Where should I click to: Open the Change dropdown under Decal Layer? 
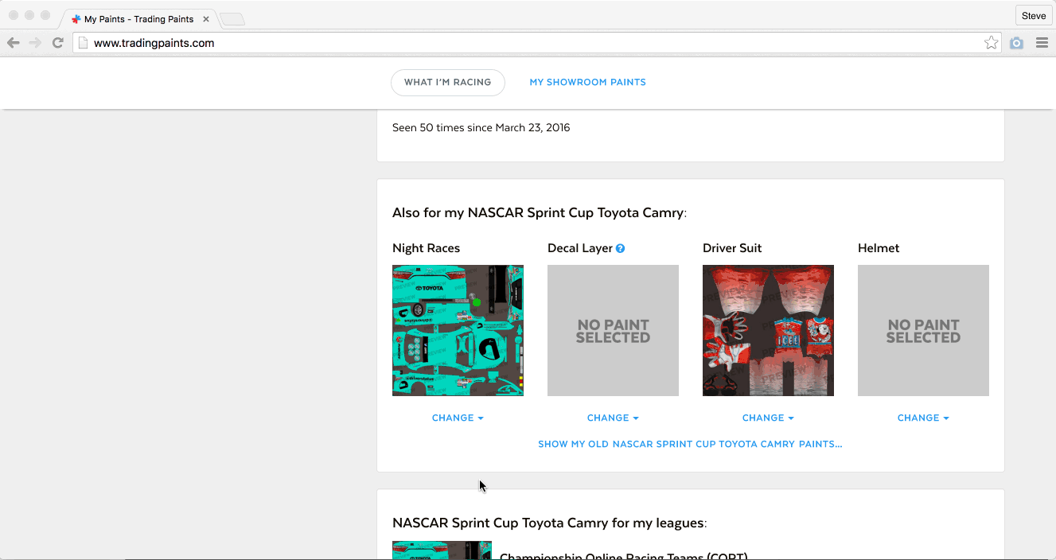[x=613, y=418]
